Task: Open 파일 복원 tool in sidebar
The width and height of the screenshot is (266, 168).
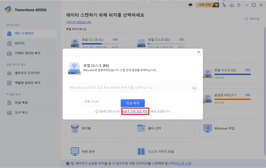Action: 30,103
